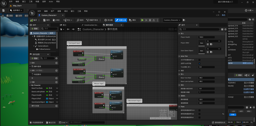Open main editor 选择模式 dropdown

[x=16, y=10]
